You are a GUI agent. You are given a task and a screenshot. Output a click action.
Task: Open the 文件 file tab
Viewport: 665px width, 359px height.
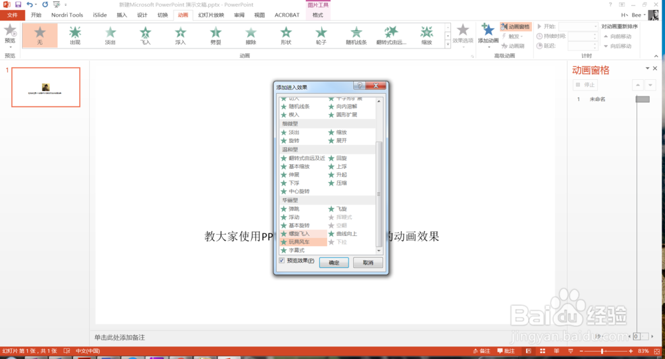coord(12,15)
